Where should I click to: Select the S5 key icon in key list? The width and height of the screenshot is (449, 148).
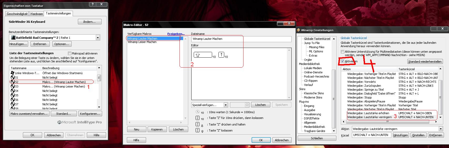click(x=12, y=95)
